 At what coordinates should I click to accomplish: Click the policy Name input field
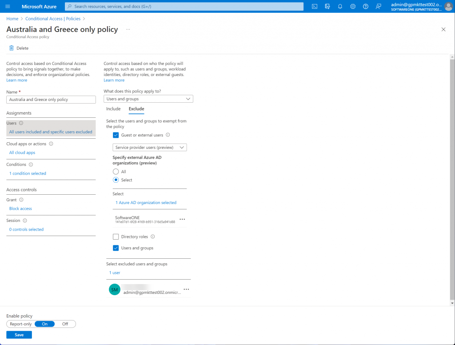[51, 100]
